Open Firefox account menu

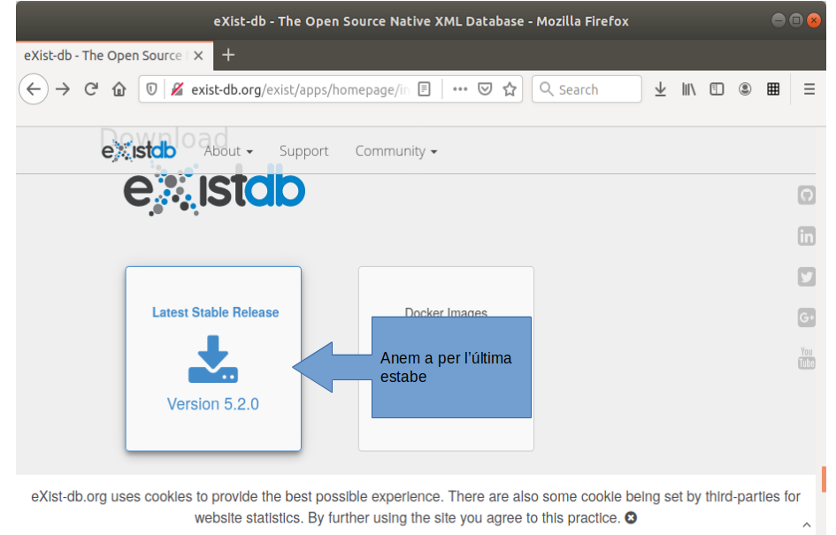[745, 89]
